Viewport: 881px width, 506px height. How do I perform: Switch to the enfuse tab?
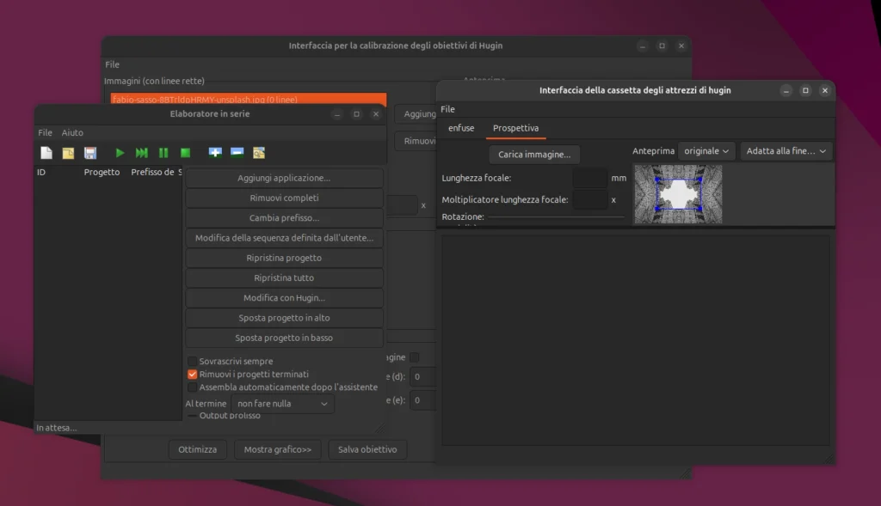click(x=461, y=128)
